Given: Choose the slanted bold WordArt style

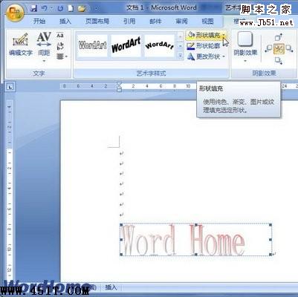Looking at the screenshot, I should click(126, 46).
